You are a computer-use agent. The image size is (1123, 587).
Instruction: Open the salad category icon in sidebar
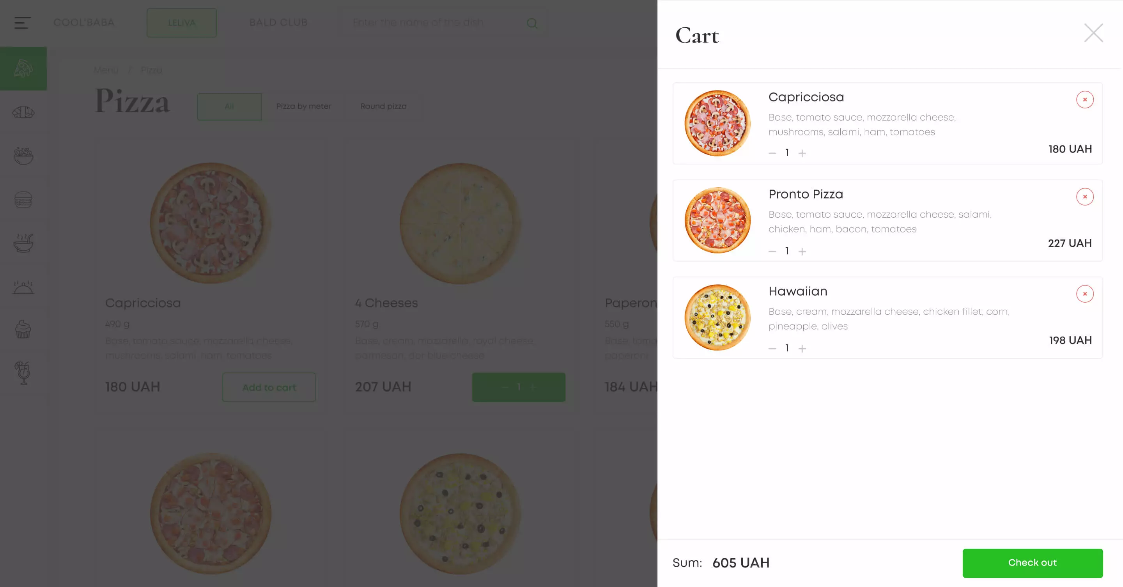[23, 156]
